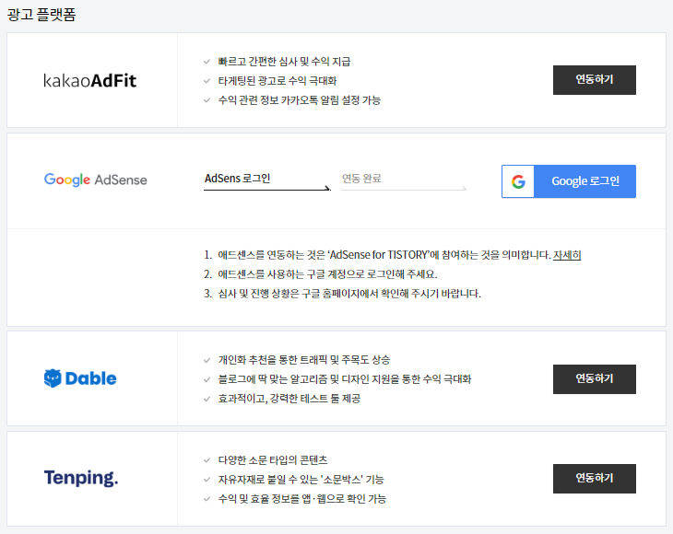Click text 타게팅된 광고로 수익 극대화
This screenshot has height=534, width=673.
[277, 81]
